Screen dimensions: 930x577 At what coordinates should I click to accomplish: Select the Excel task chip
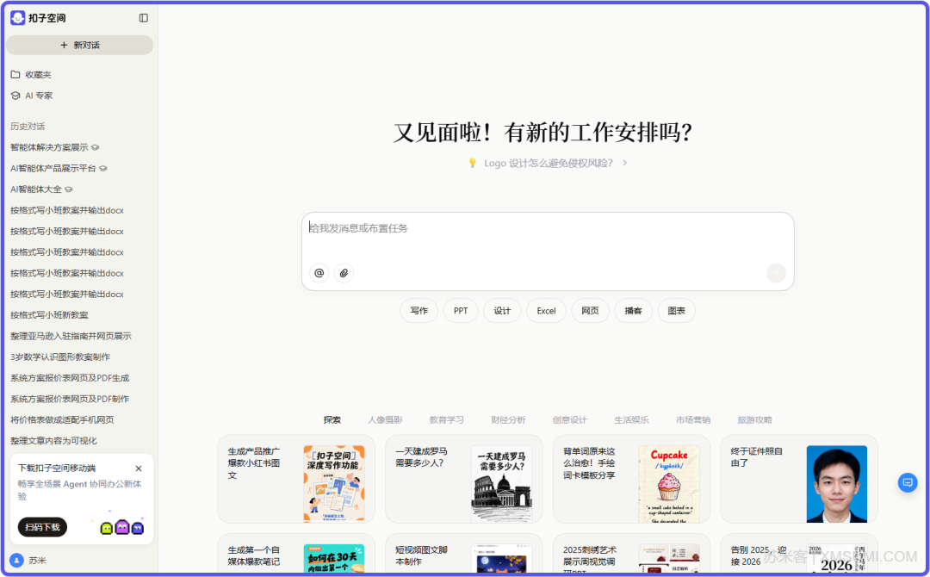click(546, 311)
